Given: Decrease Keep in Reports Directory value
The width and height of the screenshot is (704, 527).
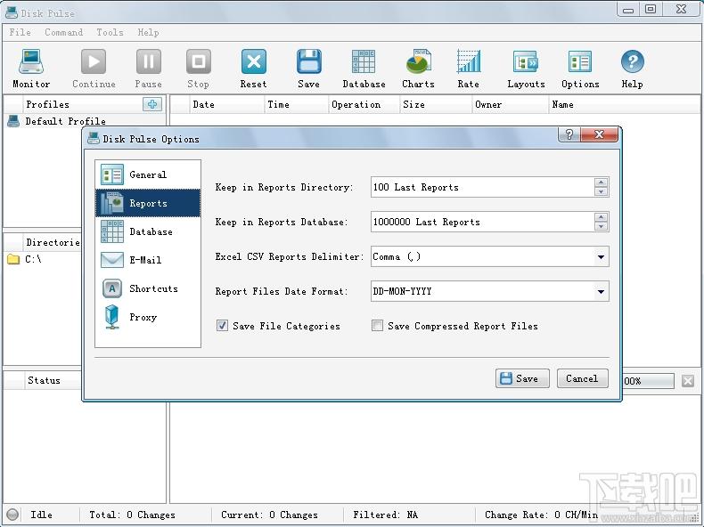Looking at the screenshot, I should pyautogui.click(x=601, y=192).
